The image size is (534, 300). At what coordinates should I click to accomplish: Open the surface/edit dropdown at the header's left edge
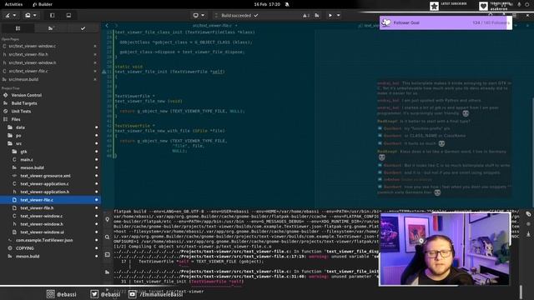10,15
